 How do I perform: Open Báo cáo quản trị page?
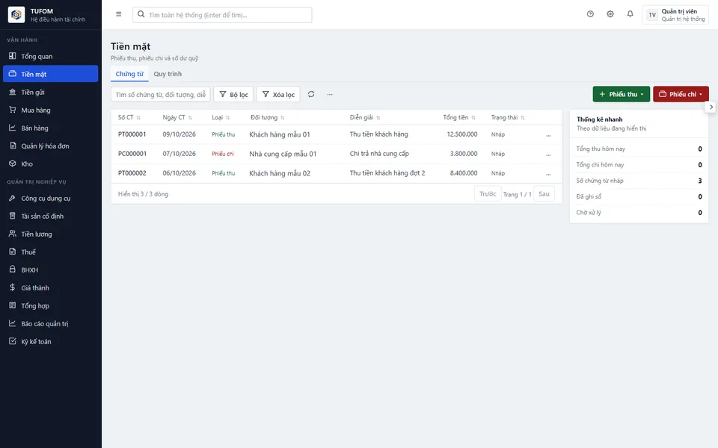point(50,323)
